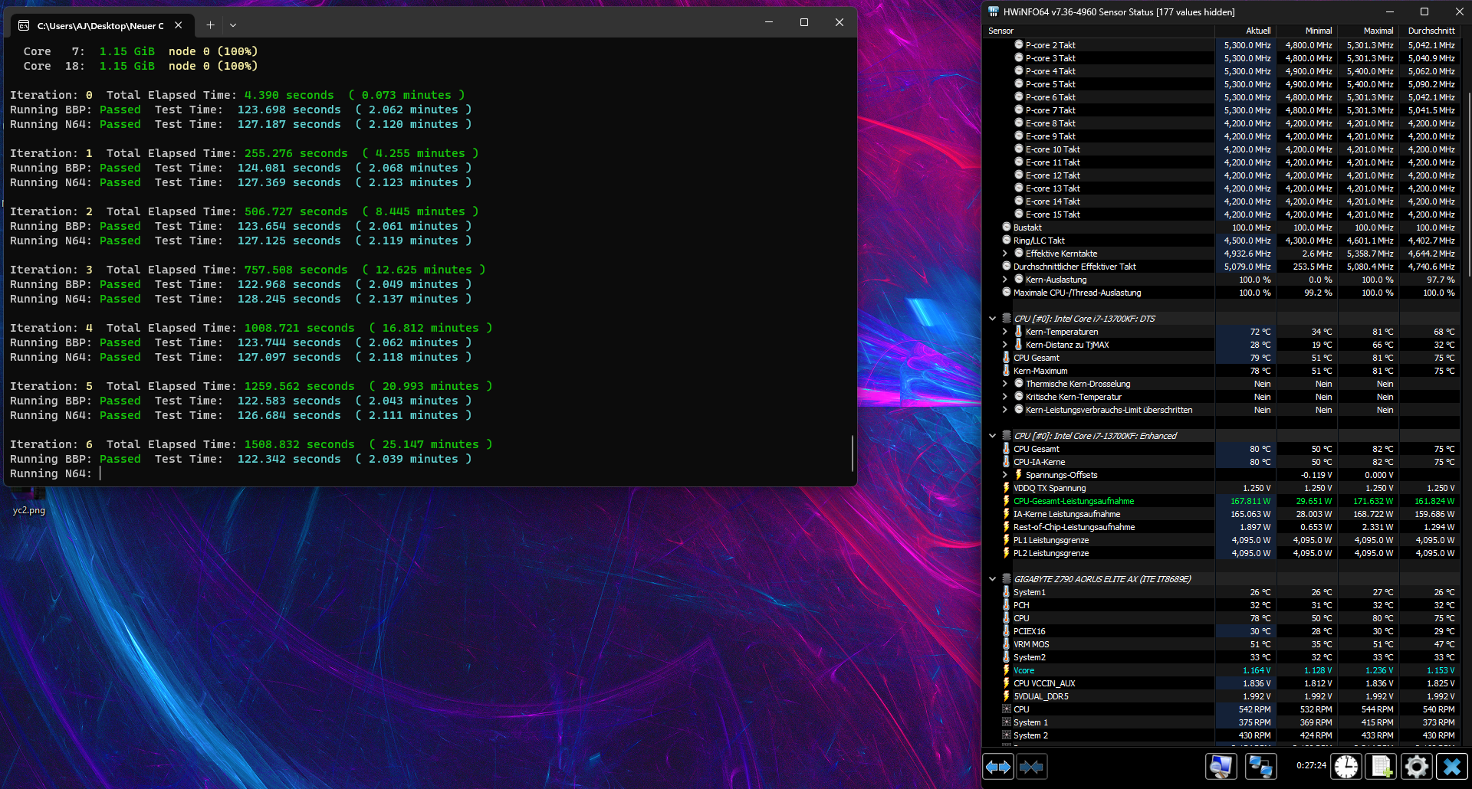This screenshot has height=789, width=1472.
Task: Click the thermometer icon next to CPU-IA-Kerne
Action: pos(1006,461)
